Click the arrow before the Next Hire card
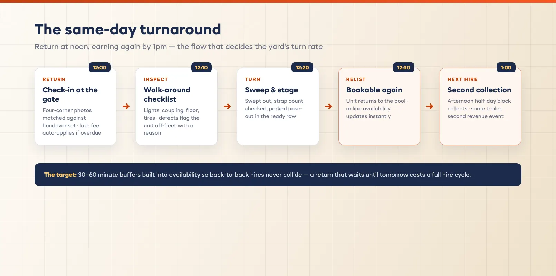Image resolution: width=556 pixels, height=276 pixels. [x=430, y=106]
